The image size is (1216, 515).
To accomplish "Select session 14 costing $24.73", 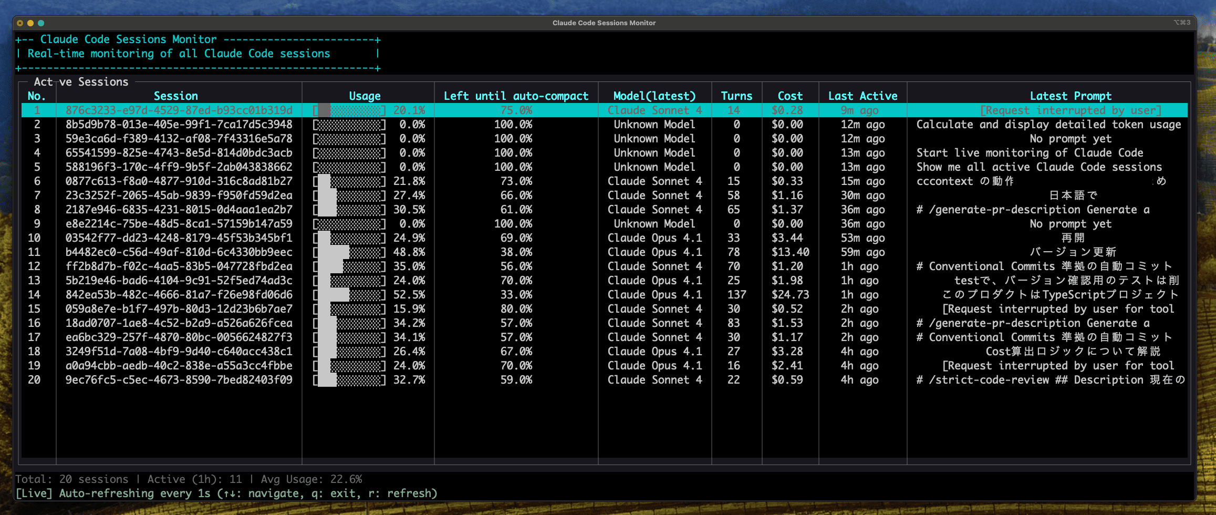I will point(179,295).
